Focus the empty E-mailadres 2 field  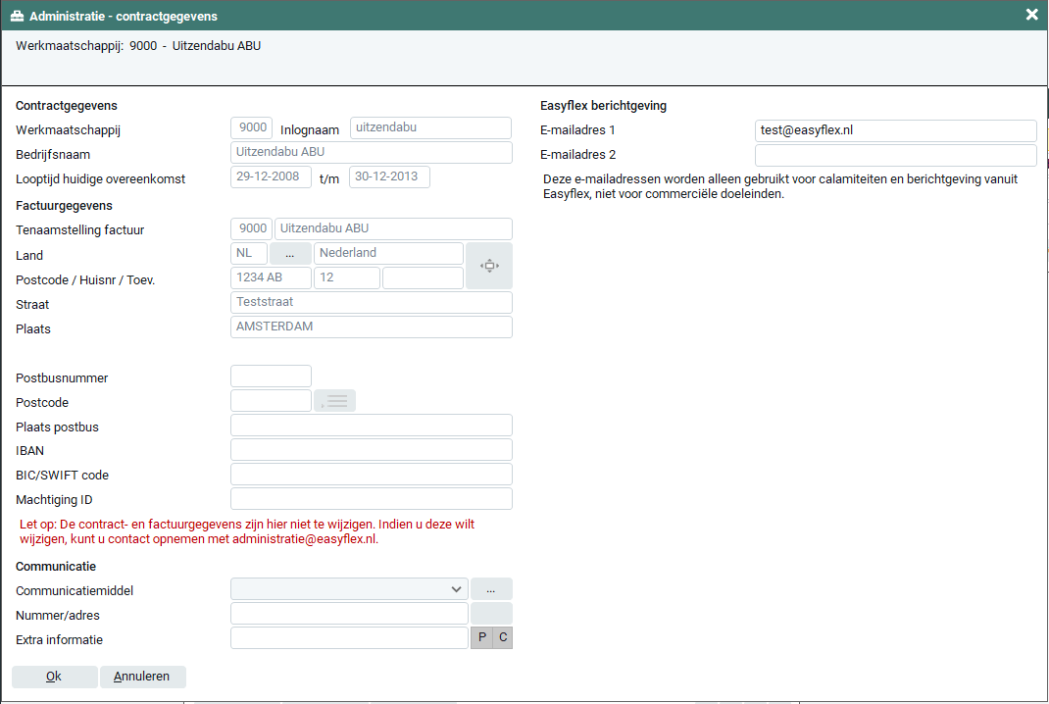point(895,155)
